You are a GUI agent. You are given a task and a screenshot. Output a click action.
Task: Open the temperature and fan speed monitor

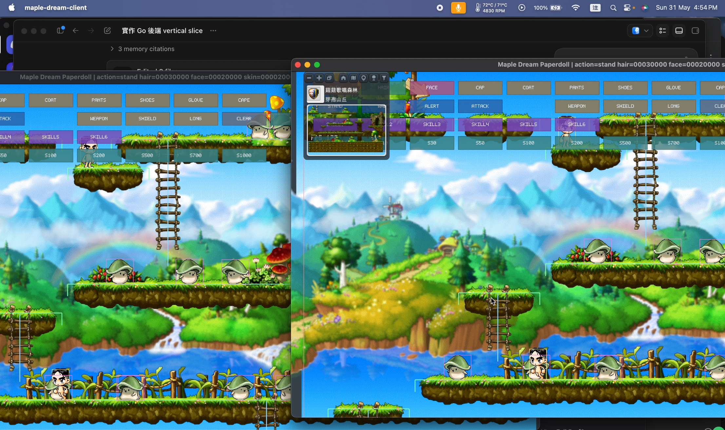click(491, 8)
